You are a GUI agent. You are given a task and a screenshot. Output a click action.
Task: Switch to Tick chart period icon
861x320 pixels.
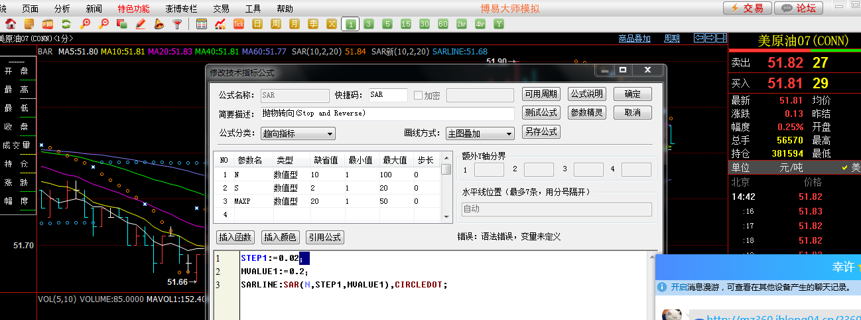(x=239, y=25)
